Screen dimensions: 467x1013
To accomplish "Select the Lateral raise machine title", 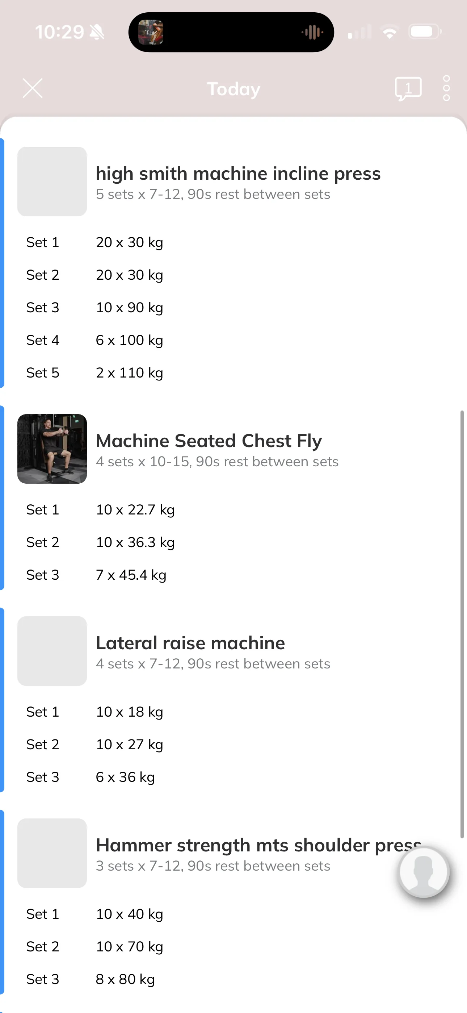I will pos(190,643).
